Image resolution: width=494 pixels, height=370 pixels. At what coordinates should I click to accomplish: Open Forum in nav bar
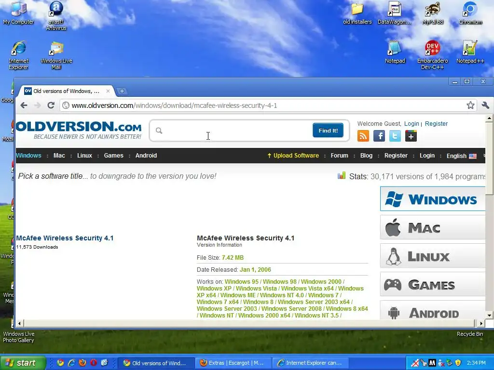[x=339, y=156]
